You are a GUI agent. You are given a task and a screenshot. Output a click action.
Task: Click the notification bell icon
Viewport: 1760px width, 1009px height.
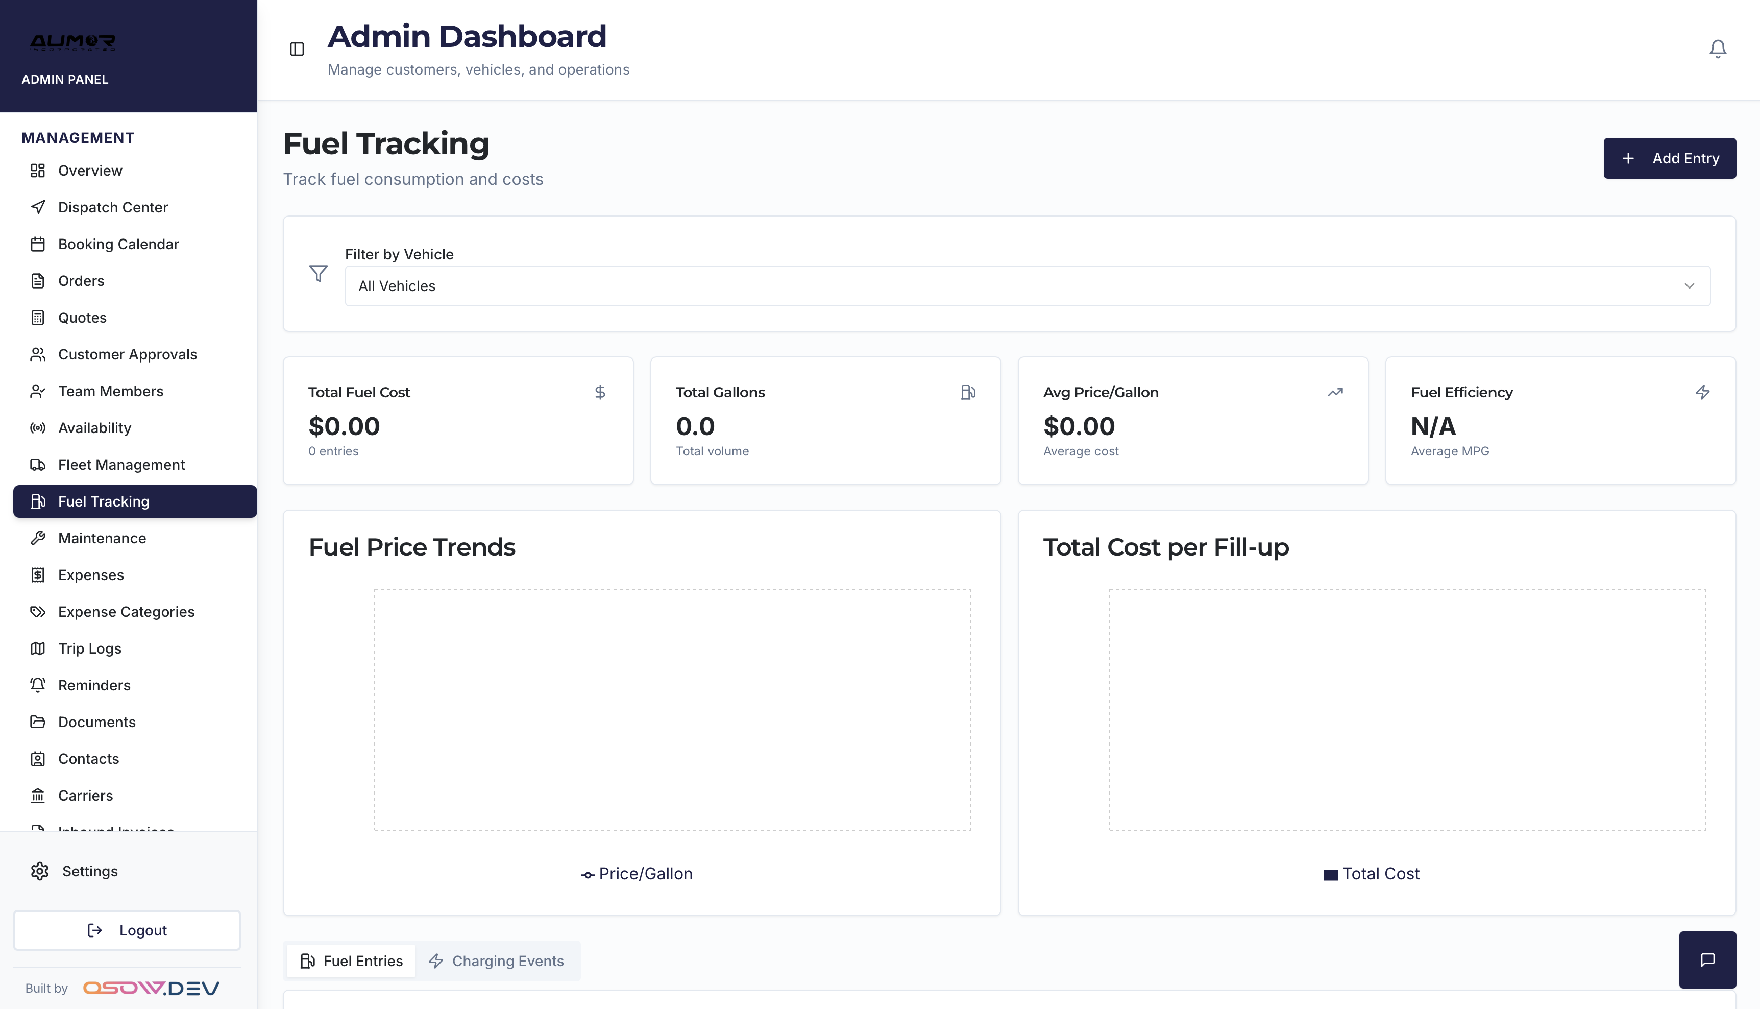(x=1717, y=49)
